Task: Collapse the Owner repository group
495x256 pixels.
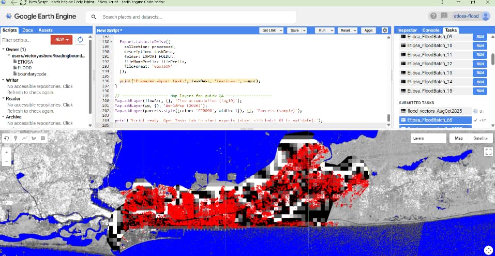Action: [4, 49]
